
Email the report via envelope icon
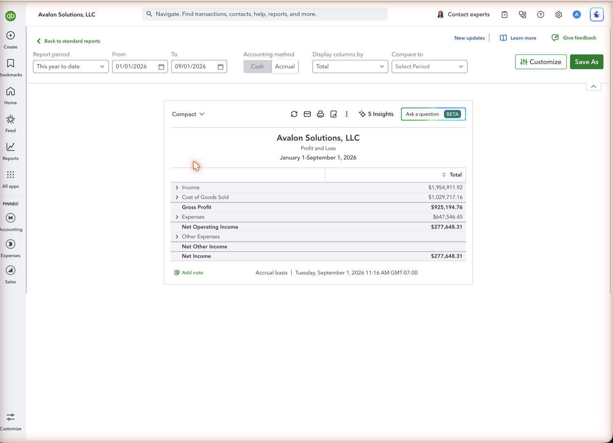coord(307,114)
